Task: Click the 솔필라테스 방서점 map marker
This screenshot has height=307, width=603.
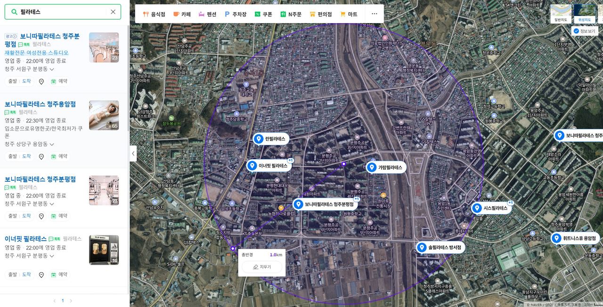Action: (422, 247)
